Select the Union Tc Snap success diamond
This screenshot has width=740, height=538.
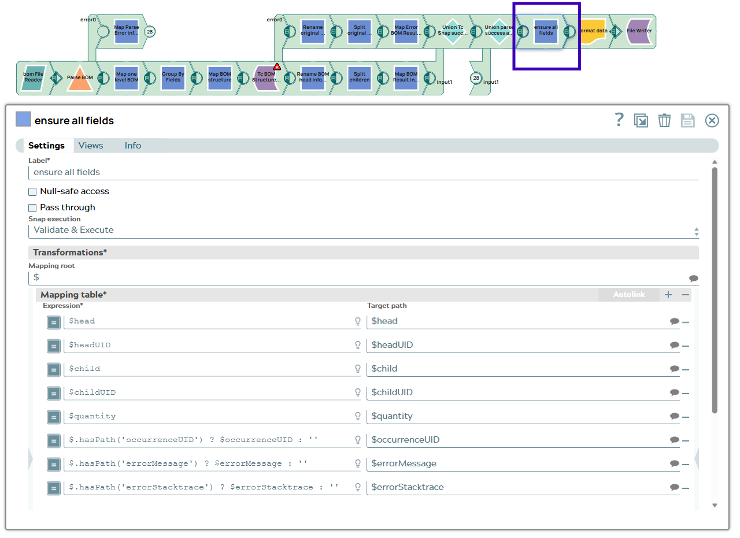tap(453, 31)
